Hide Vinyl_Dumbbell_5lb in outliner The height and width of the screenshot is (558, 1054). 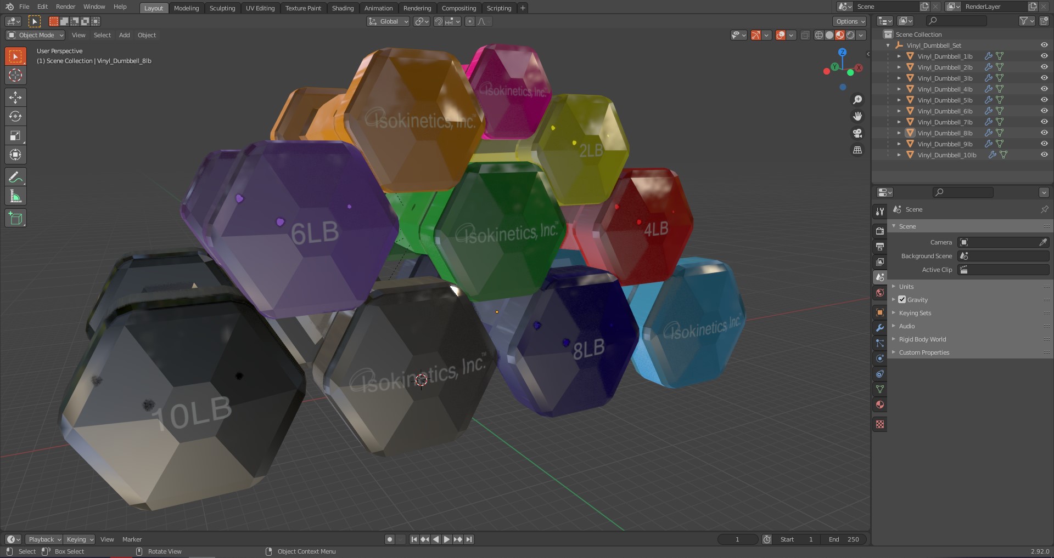pyautogui.click(x=1044, y=100)
